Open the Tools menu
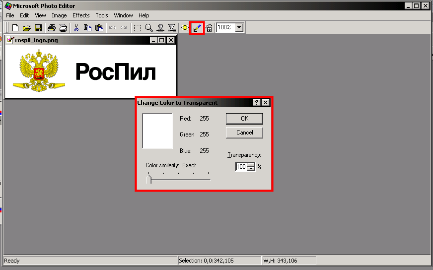433x270 pixels. (x=102, y=15)
